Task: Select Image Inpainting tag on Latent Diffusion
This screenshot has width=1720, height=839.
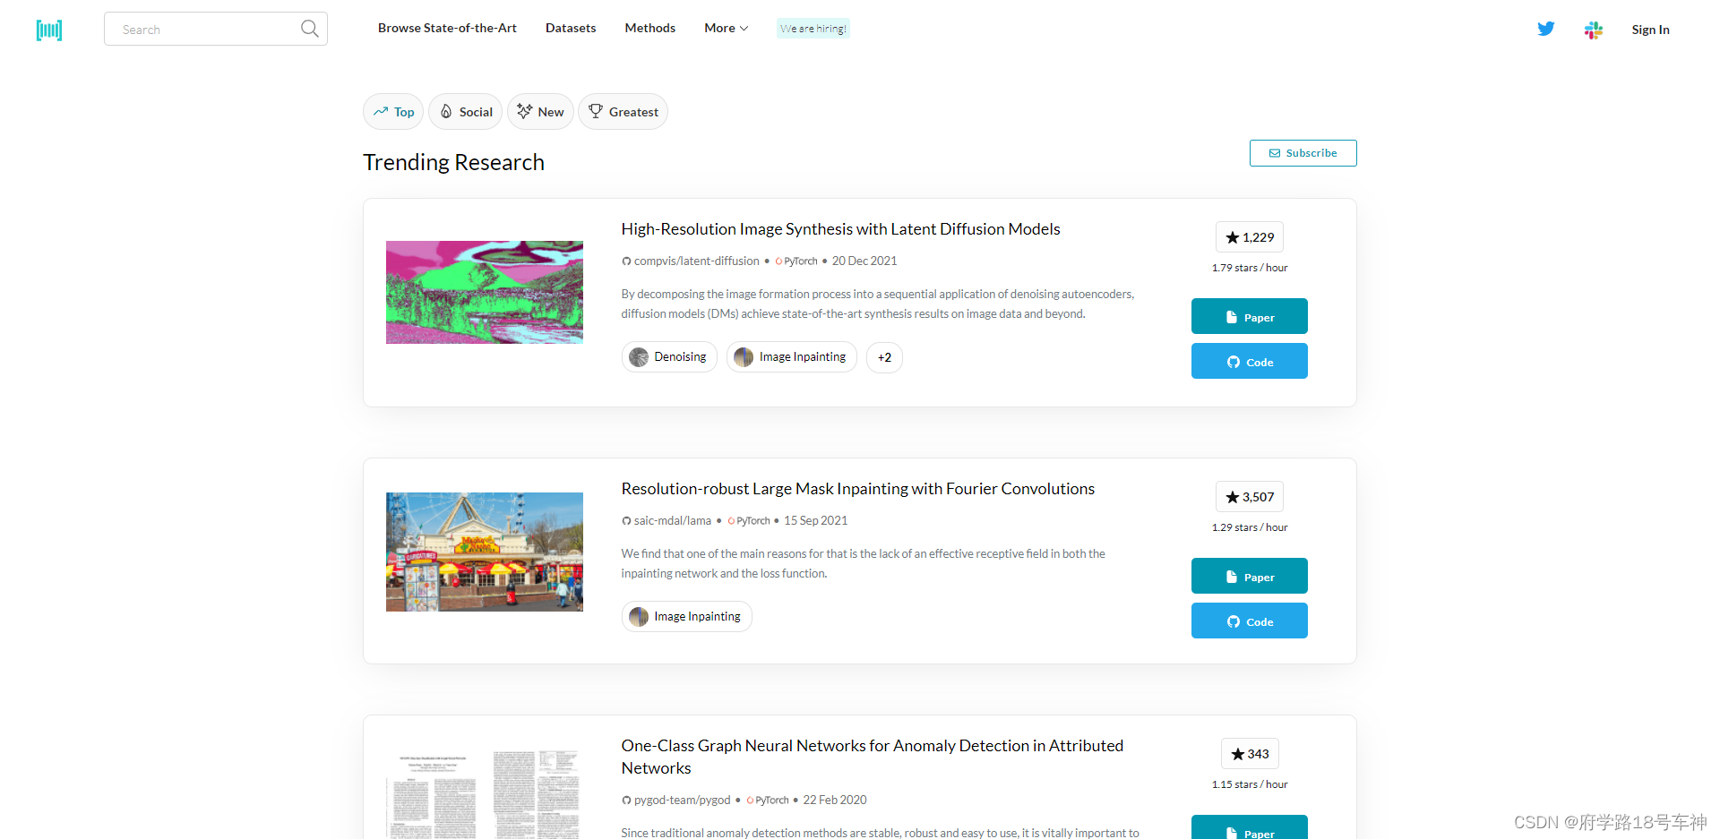Action: [792, 357]
